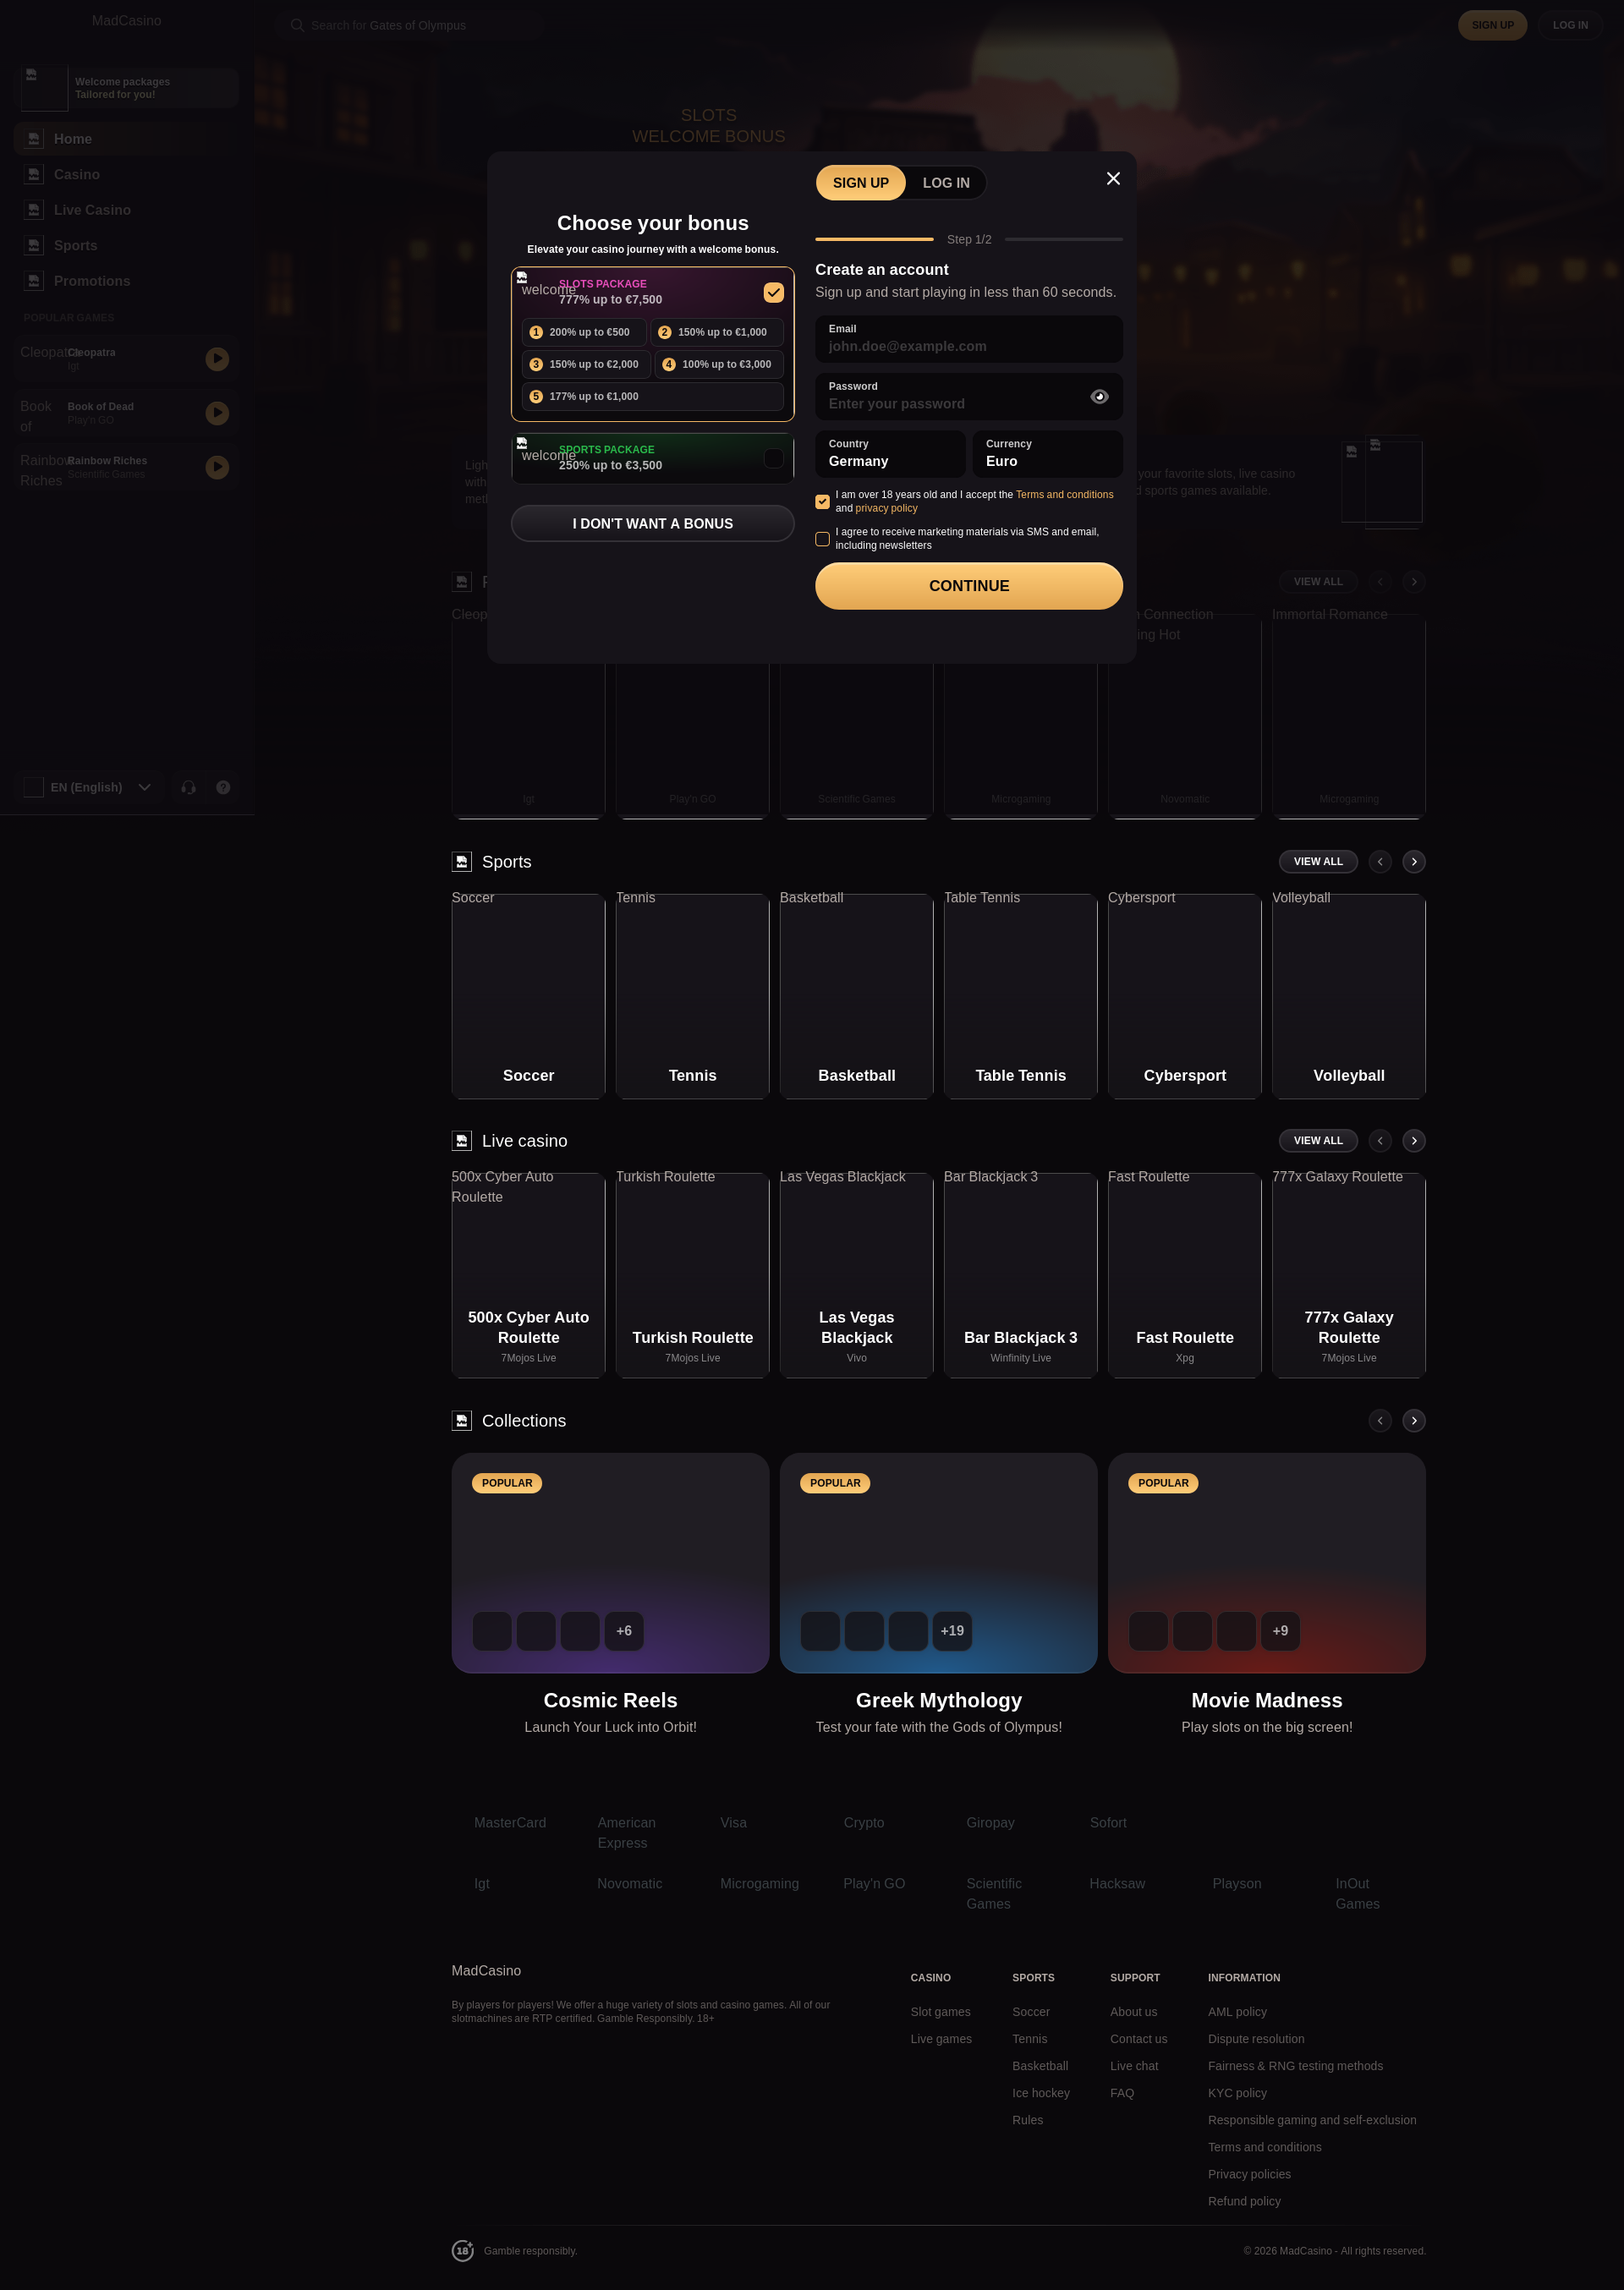The height and width of the screenshot is (2290, 1624).
Task: Click Casino icon in sidebar
Action: point(34,175)
